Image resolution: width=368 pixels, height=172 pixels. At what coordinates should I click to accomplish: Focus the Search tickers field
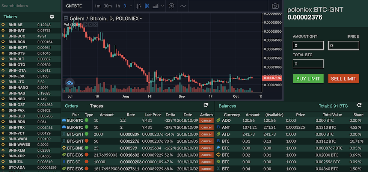30,6
